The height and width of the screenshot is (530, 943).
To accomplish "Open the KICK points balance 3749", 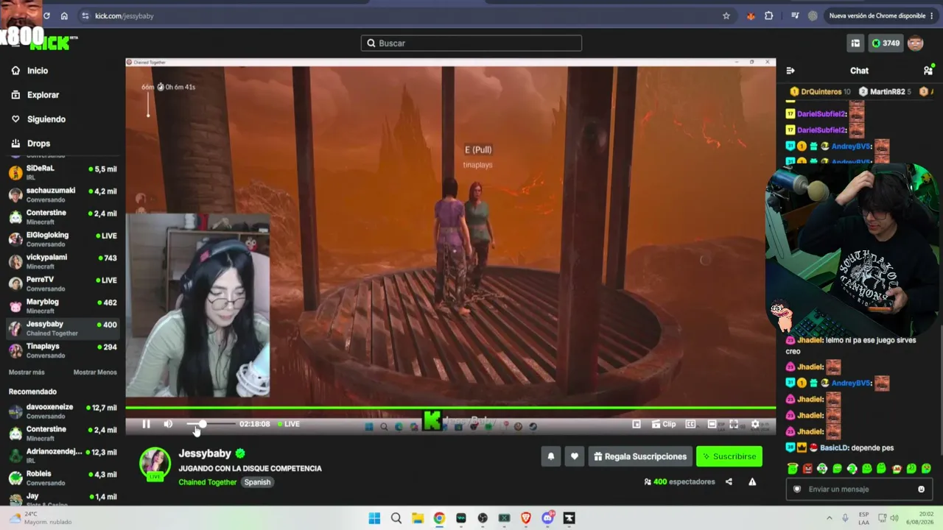I will click(885, 43).
